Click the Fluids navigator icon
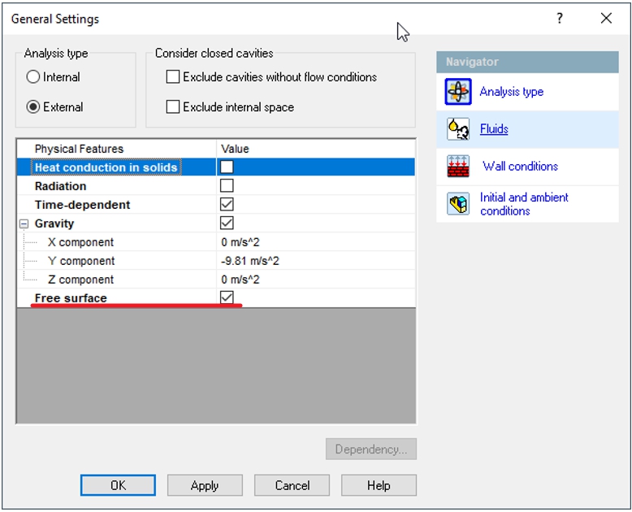 point(458,129)
